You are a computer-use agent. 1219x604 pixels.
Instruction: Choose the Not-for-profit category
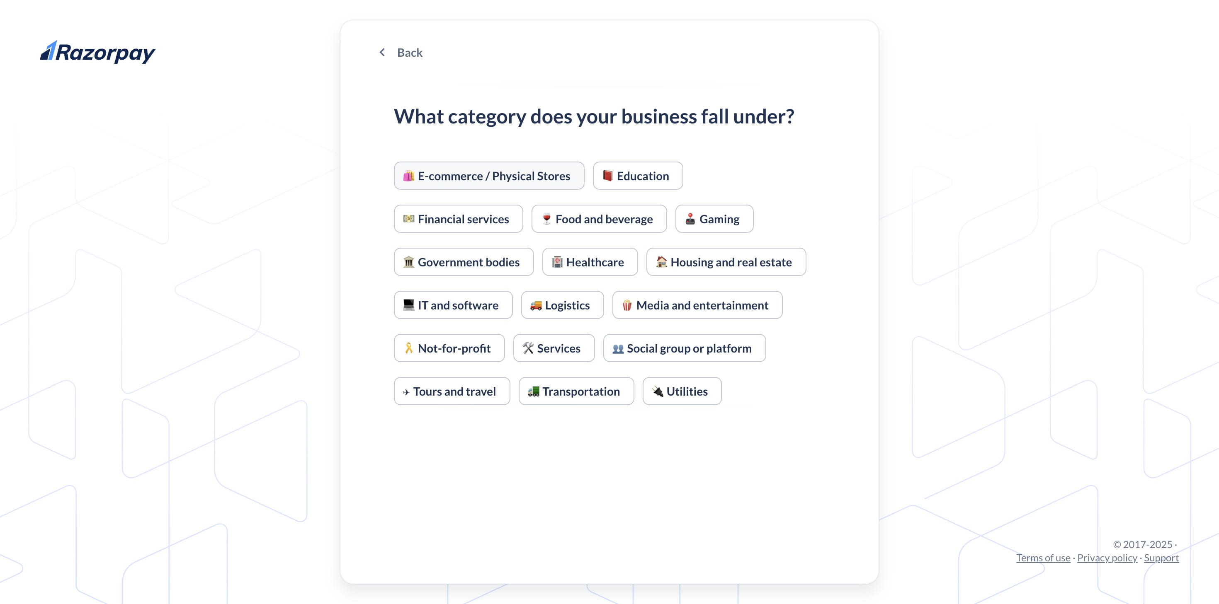(449, 348)
